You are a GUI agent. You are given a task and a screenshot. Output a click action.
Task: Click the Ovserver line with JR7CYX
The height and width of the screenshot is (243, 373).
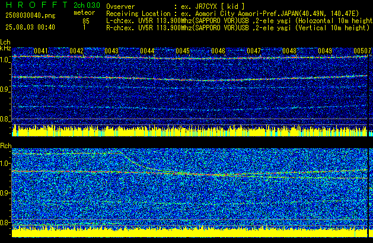[176, 7]
